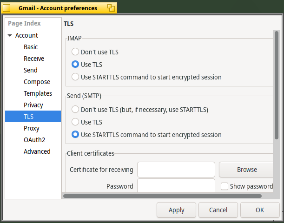Image resolution: width=284 pixels, height=223 pixels.
Task: Click the Browse button for receiving certificate
Action: 246,170
